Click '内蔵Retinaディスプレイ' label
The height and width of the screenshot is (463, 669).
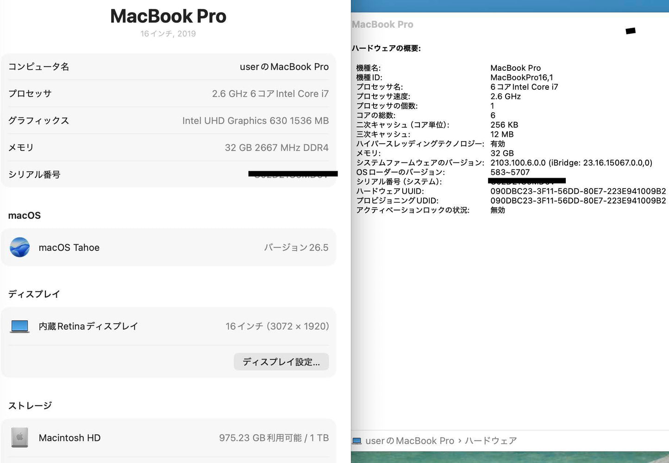88,327
